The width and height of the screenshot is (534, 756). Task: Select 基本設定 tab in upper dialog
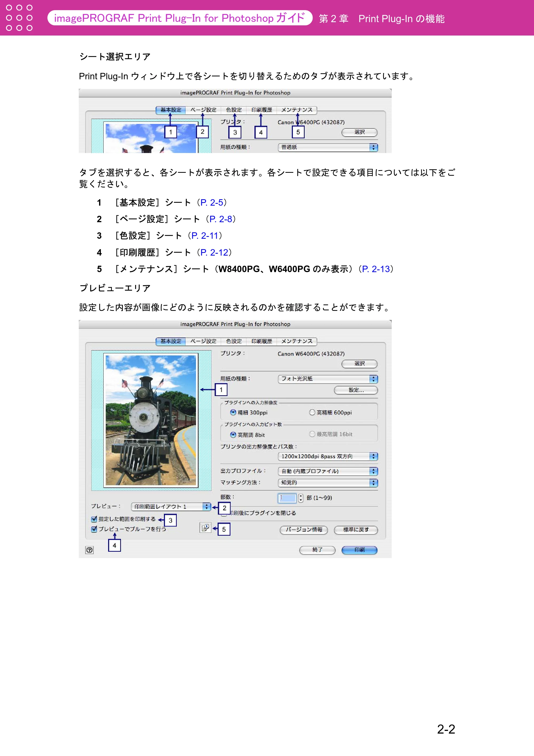171,110
